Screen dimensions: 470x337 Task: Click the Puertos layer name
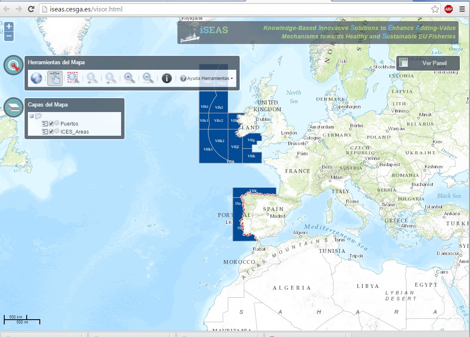click(x=69, y=123)
